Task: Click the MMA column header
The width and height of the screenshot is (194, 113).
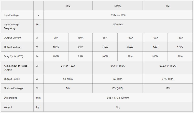Action: click(x=118, y=6)
